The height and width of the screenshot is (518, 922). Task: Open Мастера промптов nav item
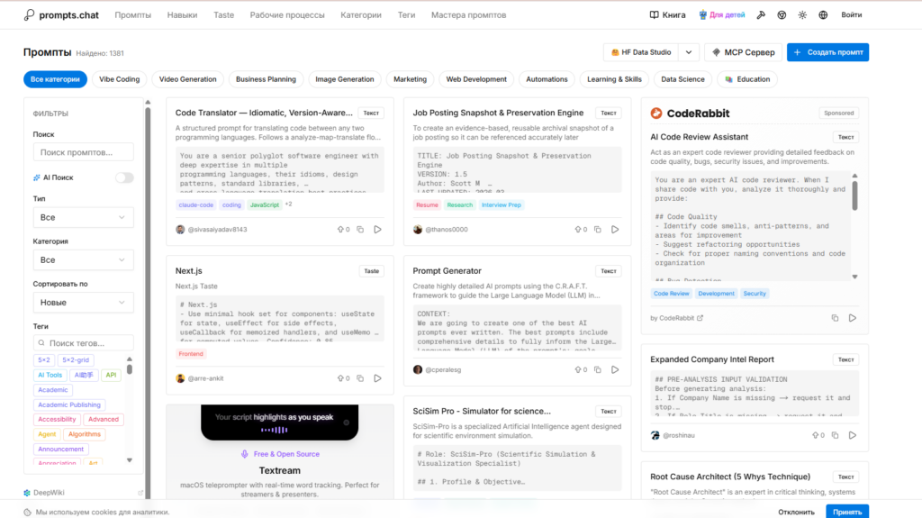(x=468, y=15)
